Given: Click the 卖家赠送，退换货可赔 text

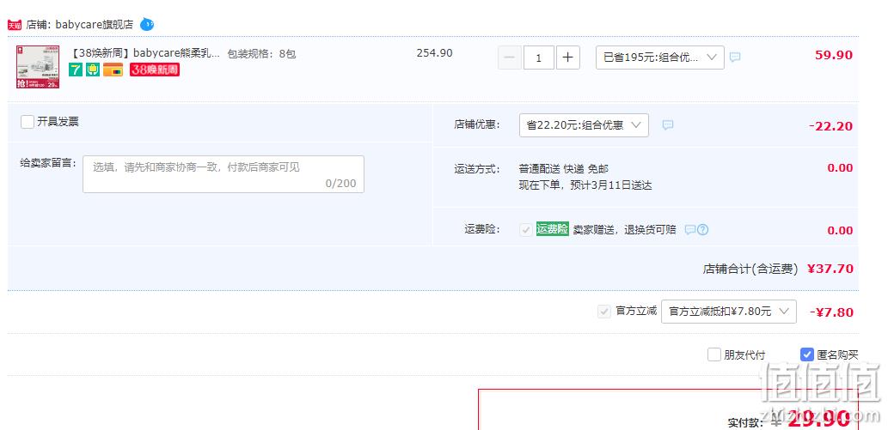Looking at the screenshot, I should point(625,230).
